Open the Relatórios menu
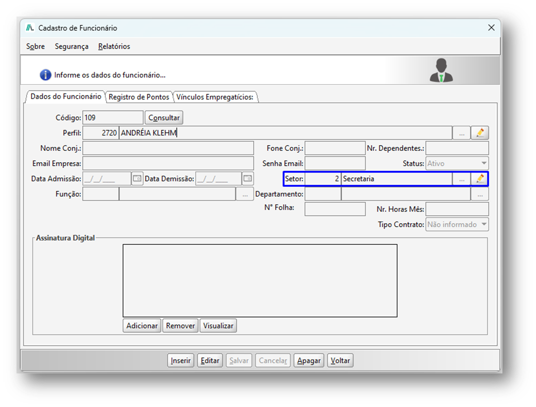536x407 pixels. tap(114, 46)
